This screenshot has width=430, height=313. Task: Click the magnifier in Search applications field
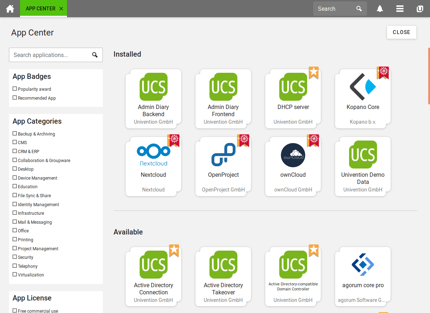click(95, 55)
